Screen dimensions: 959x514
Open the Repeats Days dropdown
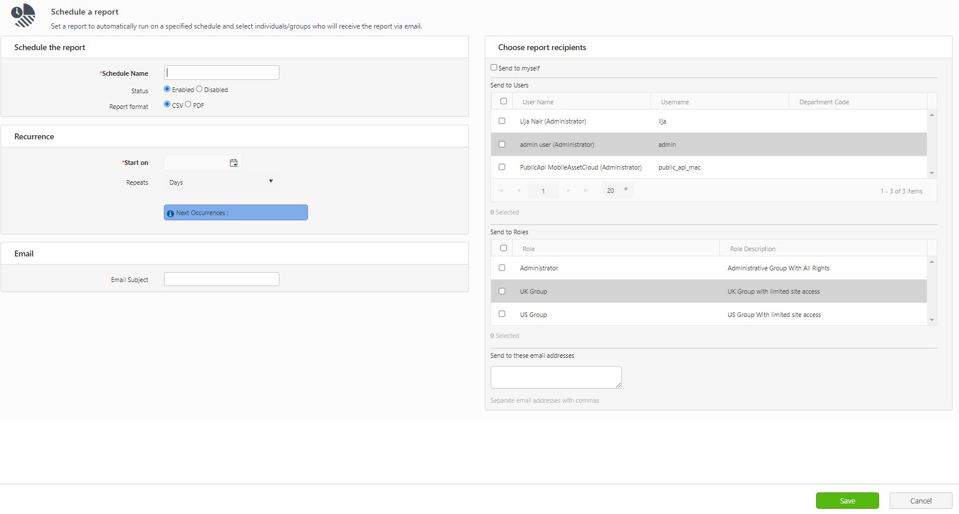(x=220, y=182)
